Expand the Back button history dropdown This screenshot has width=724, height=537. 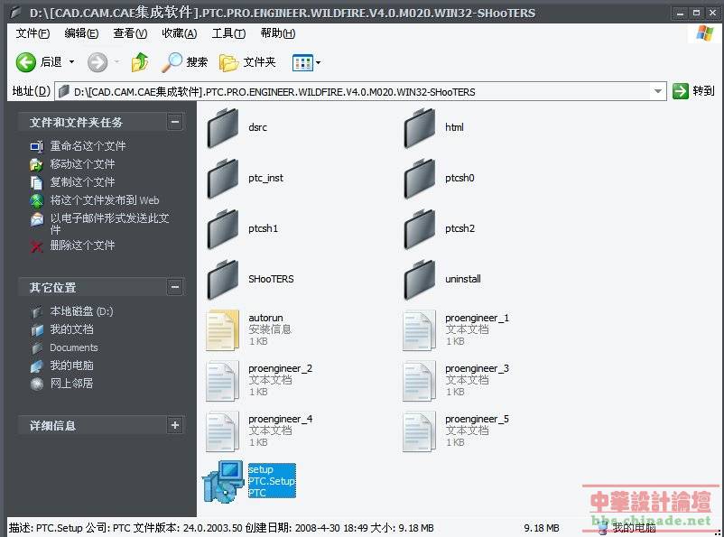(x=71, y=62)
